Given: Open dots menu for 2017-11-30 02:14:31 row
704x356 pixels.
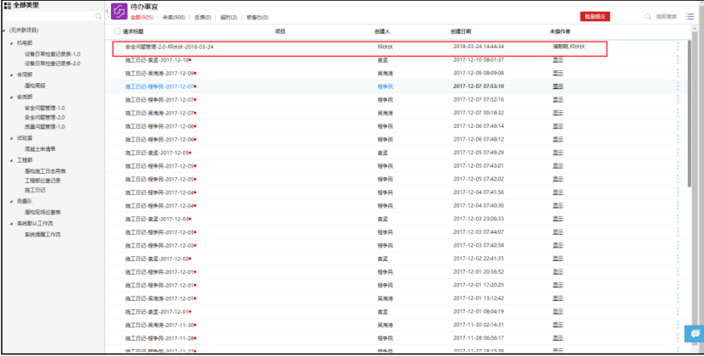Looking at the screenshot, I should tap(678, 325).
